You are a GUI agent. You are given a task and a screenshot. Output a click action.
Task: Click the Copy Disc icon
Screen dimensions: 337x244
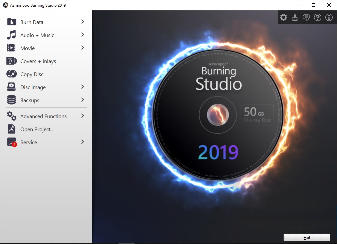11,74
